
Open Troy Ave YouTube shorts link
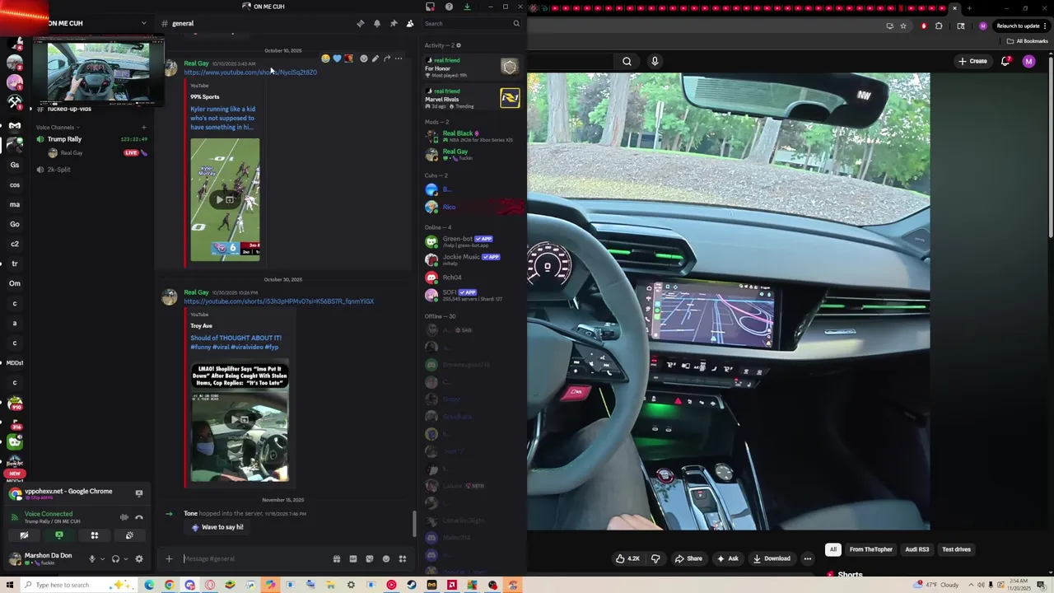(x=278, y=301)
